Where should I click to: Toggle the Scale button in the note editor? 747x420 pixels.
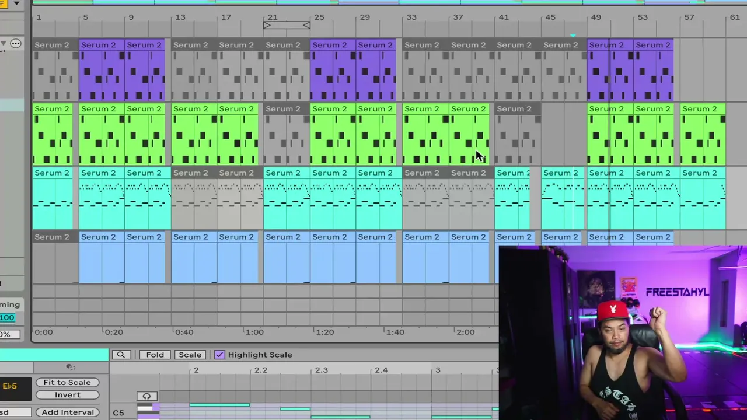(x=190, y=355)
